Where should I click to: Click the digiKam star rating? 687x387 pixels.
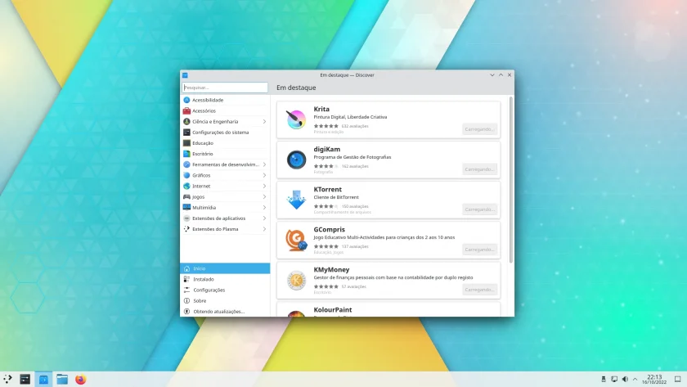click(x=326, y=166)
